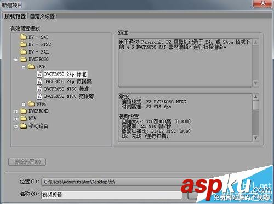Expand the DVCPROHD tree node
The height and width of the screenshot is (204, 274).
point(16,112)
